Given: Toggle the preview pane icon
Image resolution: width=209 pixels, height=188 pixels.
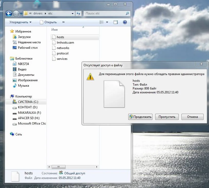Looking at the screenshot, I should pos(116,22).
